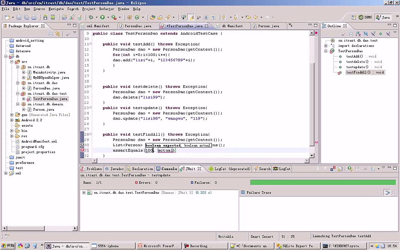
Task: Click the error marker on line 31
Action: point(83,150)
